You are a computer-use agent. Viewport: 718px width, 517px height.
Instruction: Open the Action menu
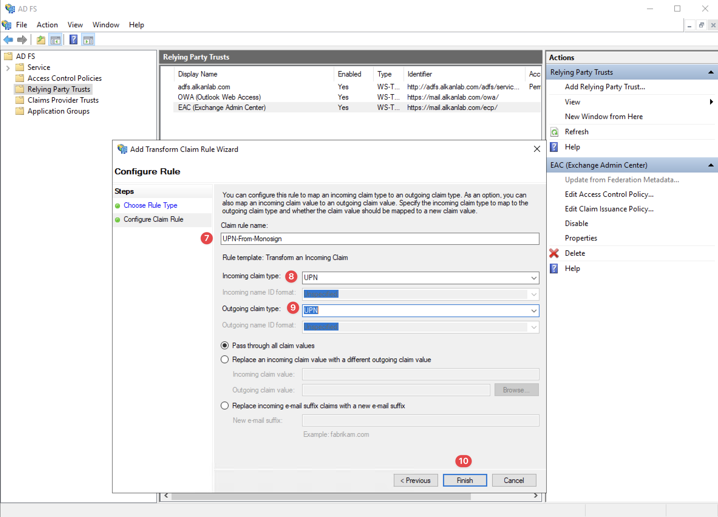[x=47, y=25]
